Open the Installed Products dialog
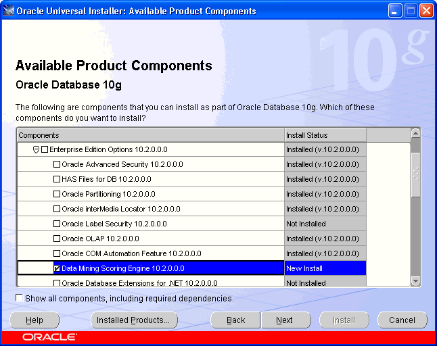437x346 pixels. coord(134,320)
